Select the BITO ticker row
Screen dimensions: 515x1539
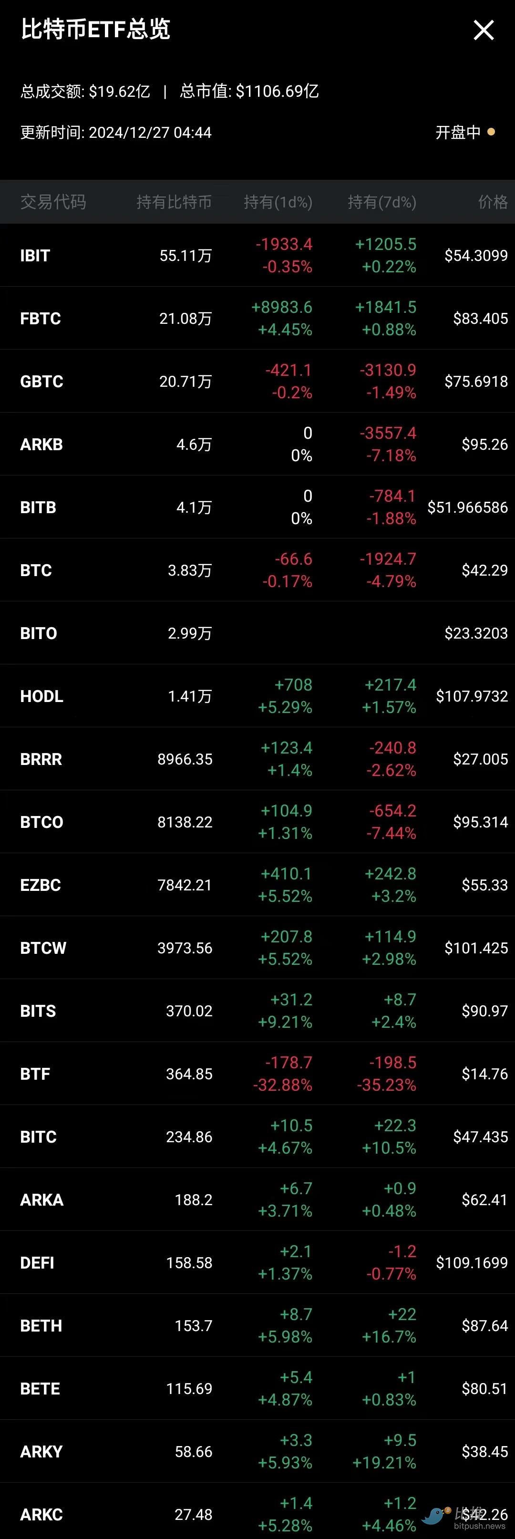pyautogui.click(x=39, y=633)
